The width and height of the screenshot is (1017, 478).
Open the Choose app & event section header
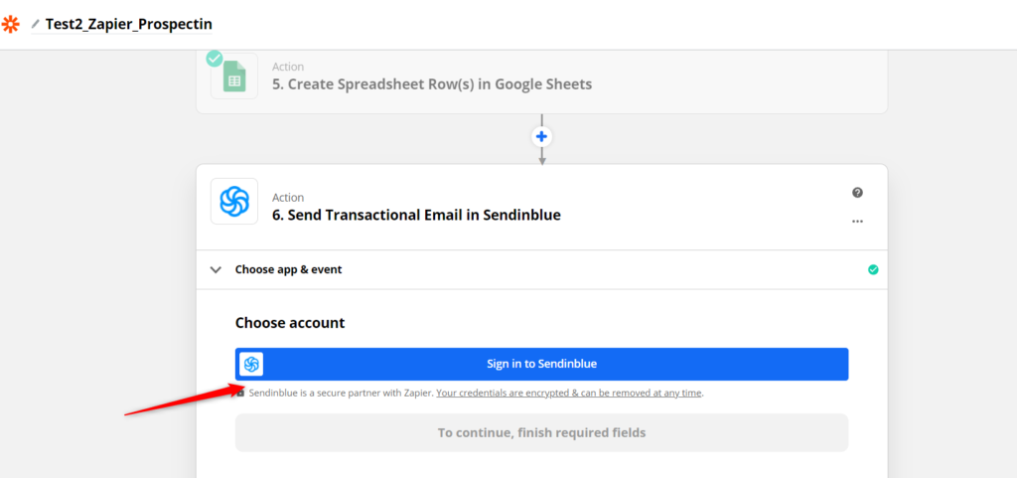click(541, 270)
